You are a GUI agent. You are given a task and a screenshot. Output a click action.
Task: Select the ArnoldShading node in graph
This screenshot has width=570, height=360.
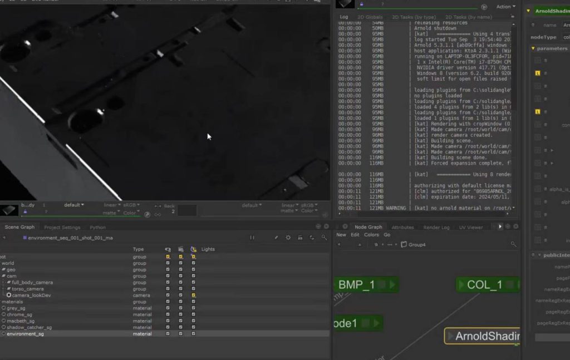click(x=485, y=336)
